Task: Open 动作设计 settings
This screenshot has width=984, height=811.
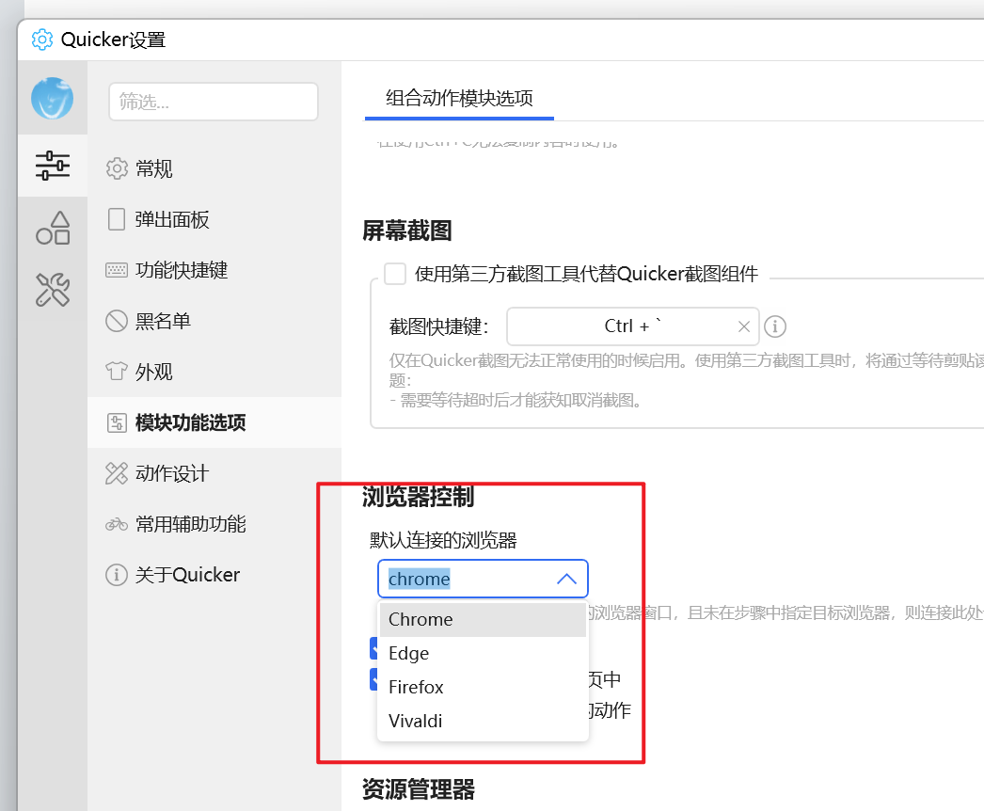Action: 214,473
